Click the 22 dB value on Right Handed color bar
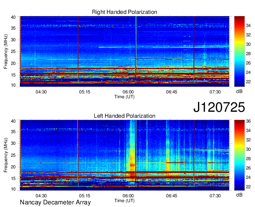 (248, 82)
